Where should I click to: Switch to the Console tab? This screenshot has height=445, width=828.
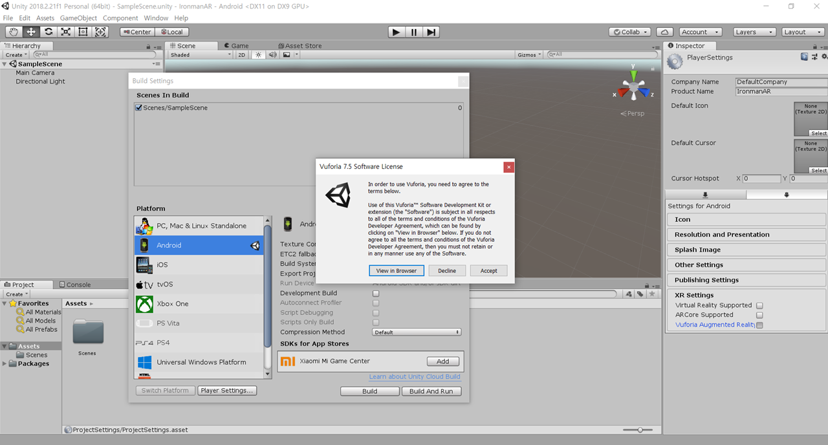tap(74, 285)
